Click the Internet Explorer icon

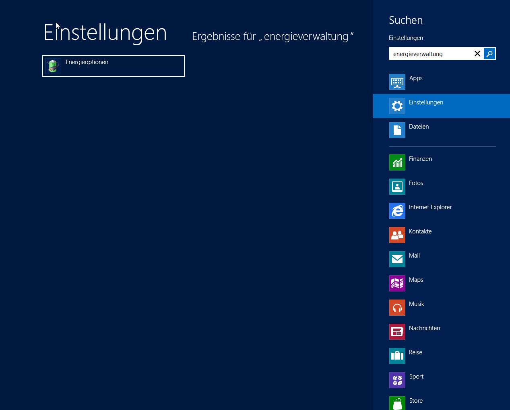click(397, 211)
